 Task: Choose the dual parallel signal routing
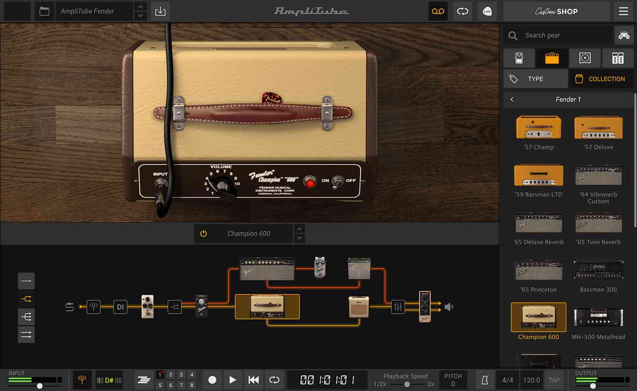click(26, 335)
